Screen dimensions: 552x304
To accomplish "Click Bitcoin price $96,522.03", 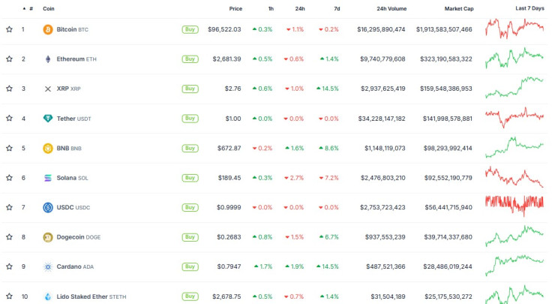I will click(224, 29).
